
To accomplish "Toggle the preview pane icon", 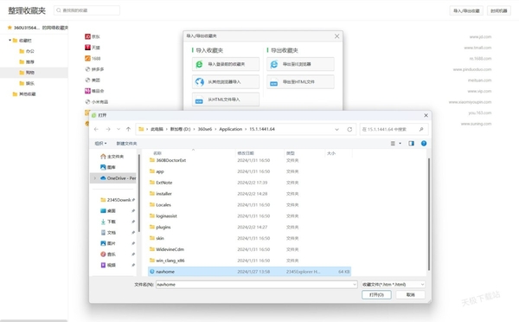I will coord(411,144).
